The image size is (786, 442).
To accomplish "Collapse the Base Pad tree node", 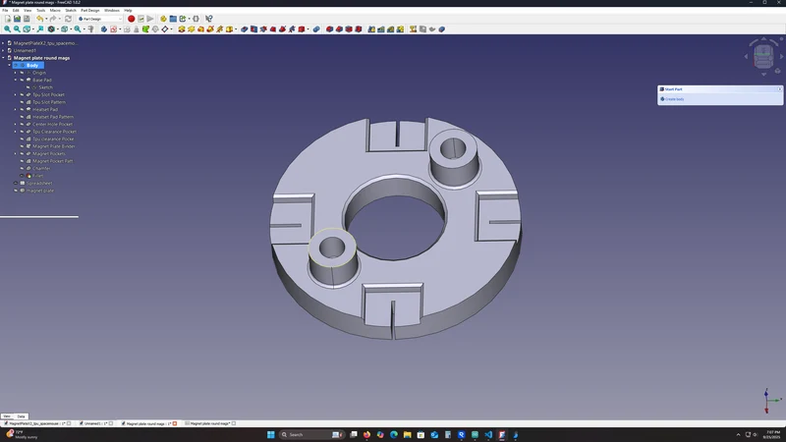I will [15, 80].
